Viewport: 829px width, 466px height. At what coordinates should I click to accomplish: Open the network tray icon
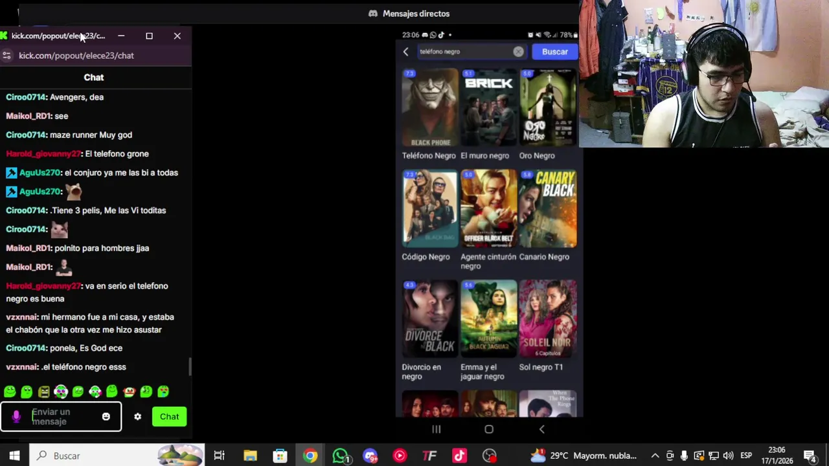713,456
